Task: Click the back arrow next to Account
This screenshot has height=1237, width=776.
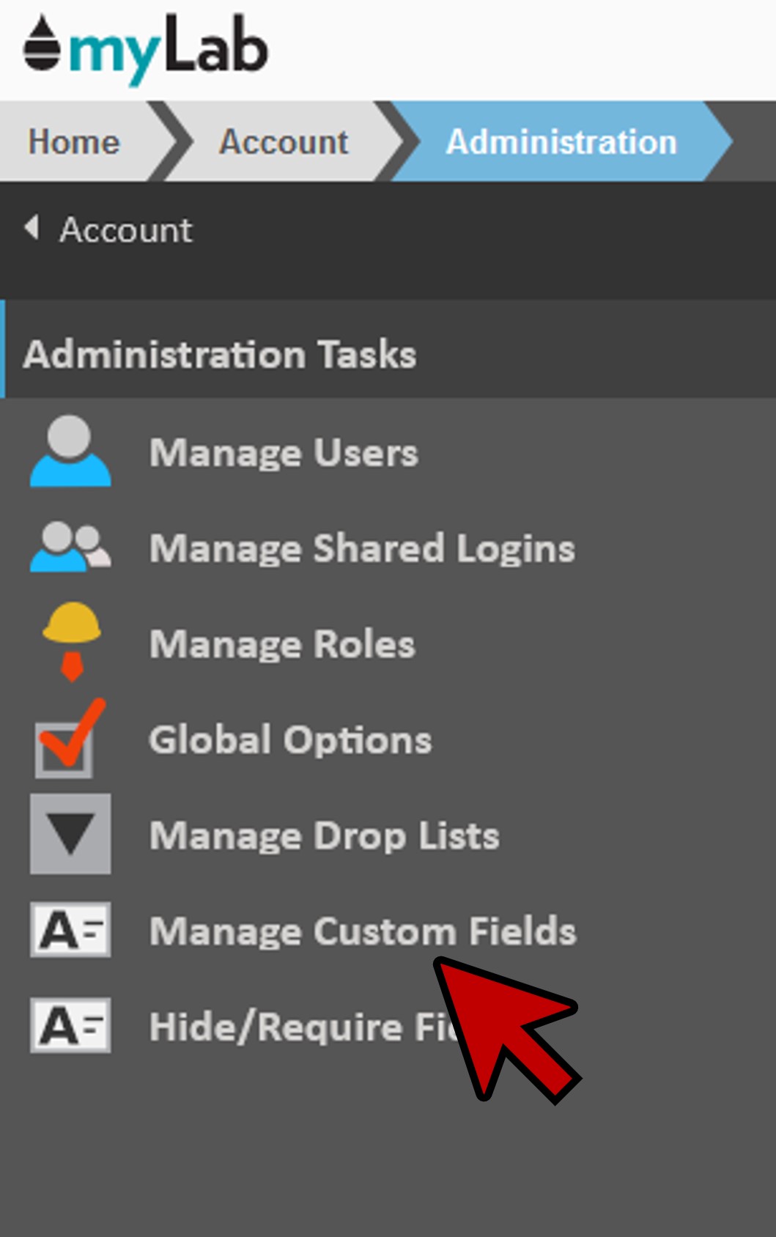Action: click(32, 228)
